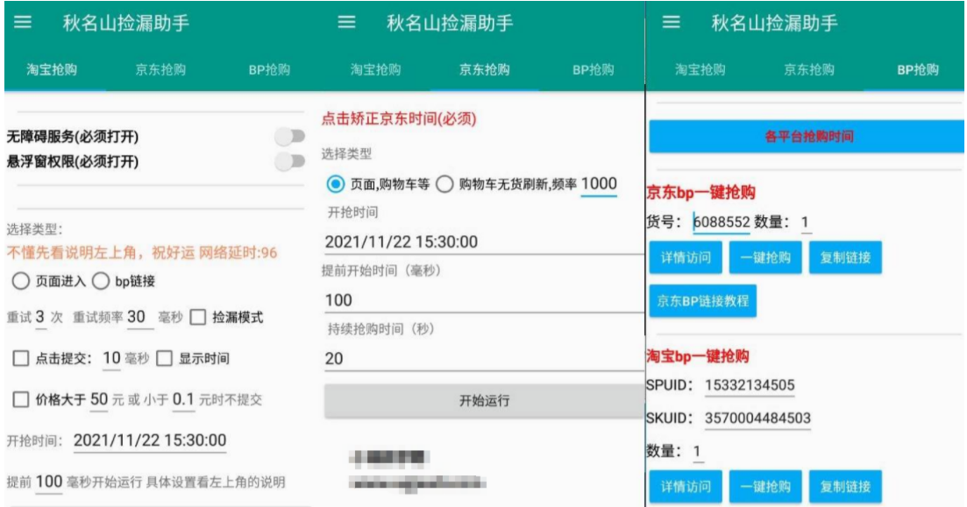Screen dimensions: 967x507
Task: Open the hamburger menu on the right screen
Action: click(671, 23)
